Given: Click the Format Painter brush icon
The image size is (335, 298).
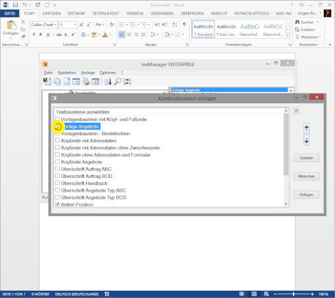Looking at the screenshot, I should click(23, 37).
